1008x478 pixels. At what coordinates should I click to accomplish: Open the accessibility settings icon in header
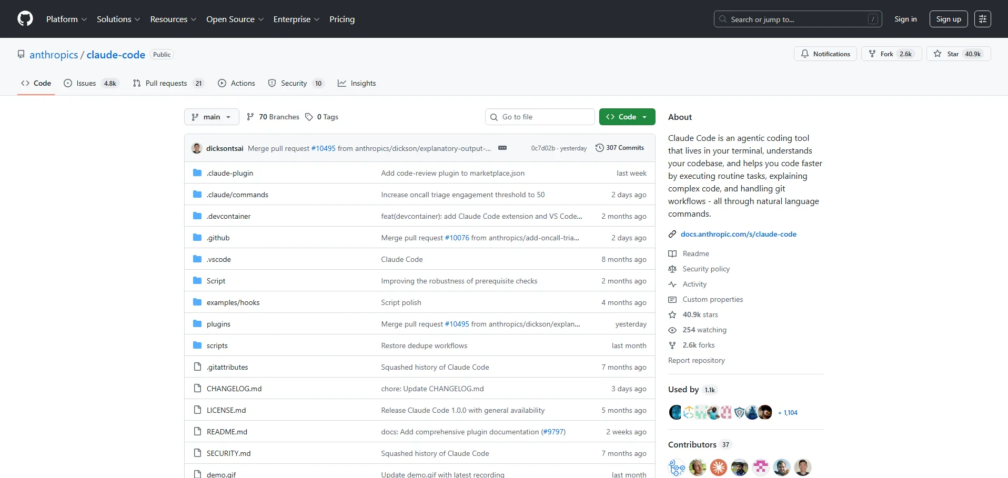pyautogui.click(x=982, y=19)
